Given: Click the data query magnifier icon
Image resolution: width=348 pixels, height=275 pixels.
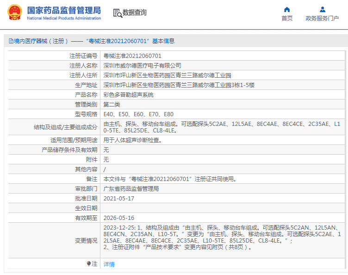Looking at the screenshot, I should coord(118,13).
